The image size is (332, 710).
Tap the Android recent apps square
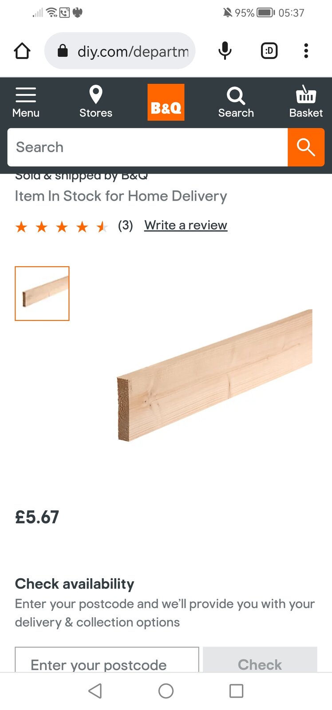(236, 691)
